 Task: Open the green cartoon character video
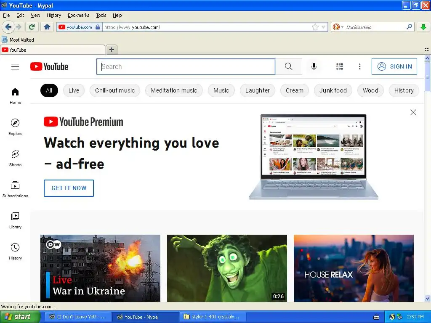tap(227, 268)
